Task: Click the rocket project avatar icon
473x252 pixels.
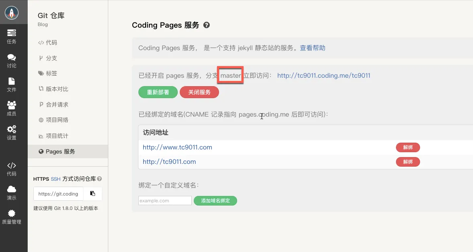Action: (x=12, y=13)
